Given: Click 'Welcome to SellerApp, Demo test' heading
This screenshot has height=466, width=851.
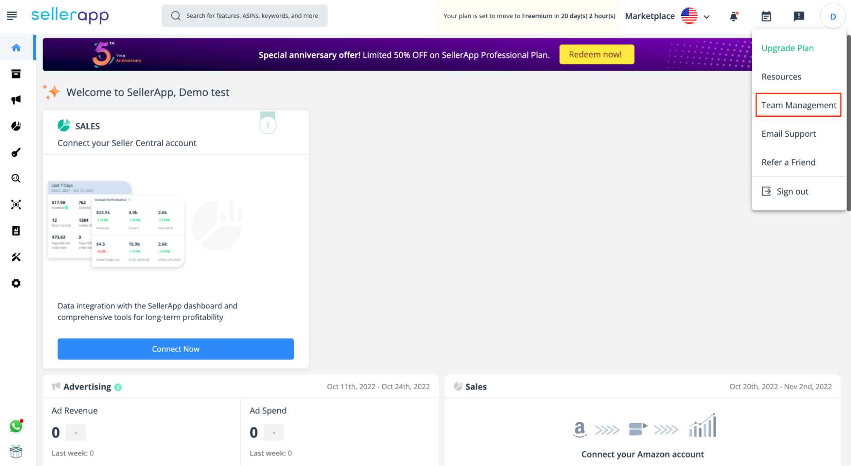Looking at the screenshot, I should (x=148, y=92).
